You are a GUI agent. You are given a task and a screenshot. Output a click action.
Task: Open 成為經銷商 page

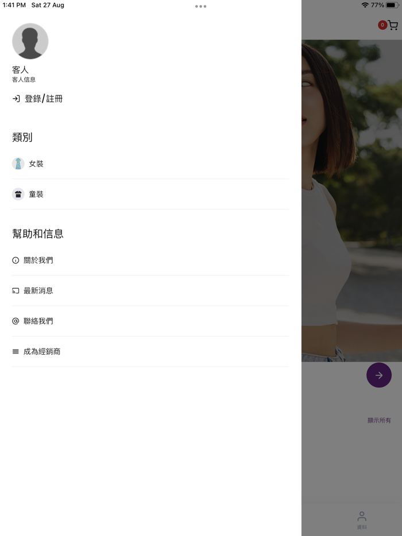(x=150, y=351)
